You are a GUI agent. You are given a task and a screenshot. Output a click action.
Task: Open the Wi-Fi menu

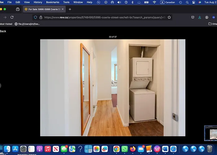coord(154,2)
